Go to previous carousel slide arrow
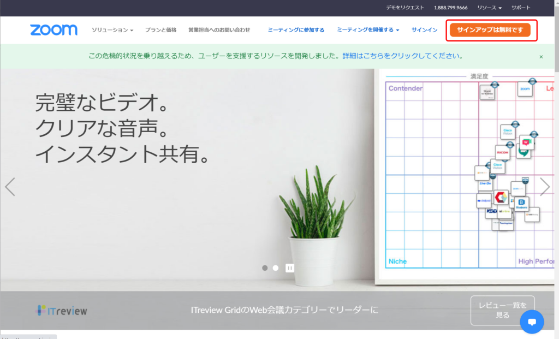Screen dimensions: 559x339 (x=10, y=187)
